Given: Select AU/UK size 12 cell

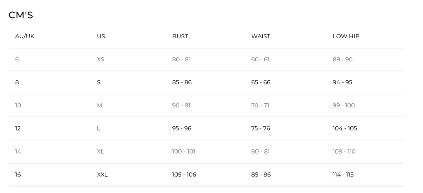Looking at the screenshot, I should tap(18, 128).
